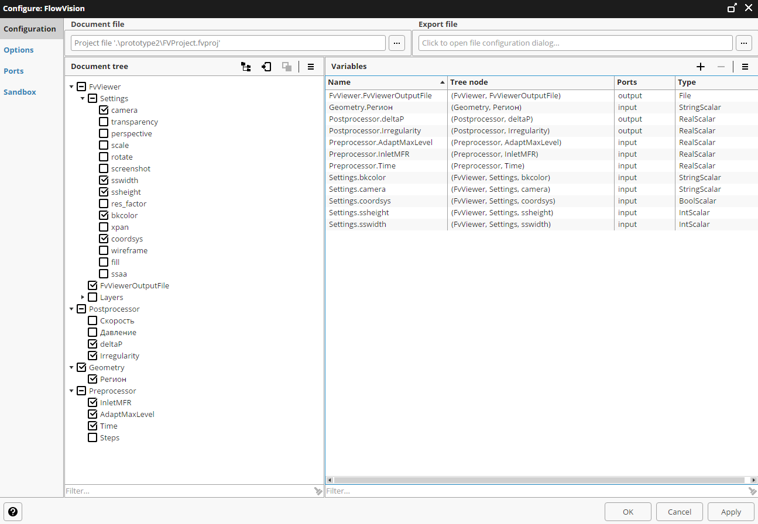Select the Settings.coordsys variable row
This screenshot has width=758, height=524.
(541, 201)
